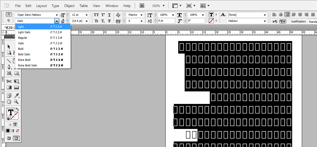Open the character style [None] dropdown
Screen dimensions: 317x147
pyautogui.click(x=265, y=15)
